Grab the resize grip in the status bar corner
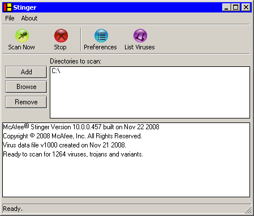The image size is (254, 216). tap(248, 210)
